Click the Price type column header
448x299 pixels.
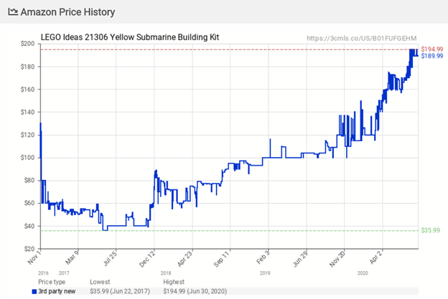click(x=52, y=282)
